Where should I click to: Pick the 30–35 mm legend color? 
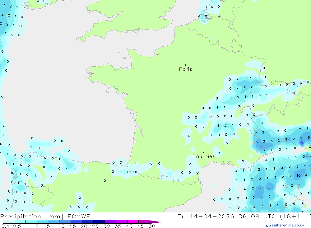pyautogui.click(x=110, y=222)
